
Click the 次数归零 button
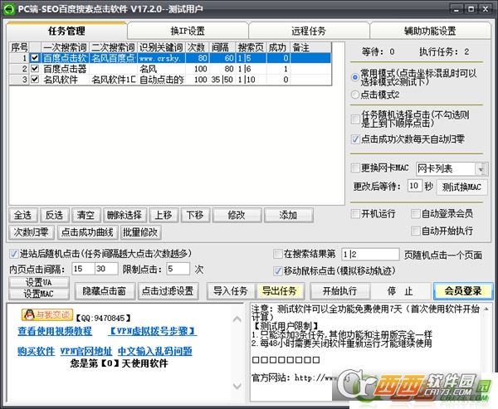(32, 232)
